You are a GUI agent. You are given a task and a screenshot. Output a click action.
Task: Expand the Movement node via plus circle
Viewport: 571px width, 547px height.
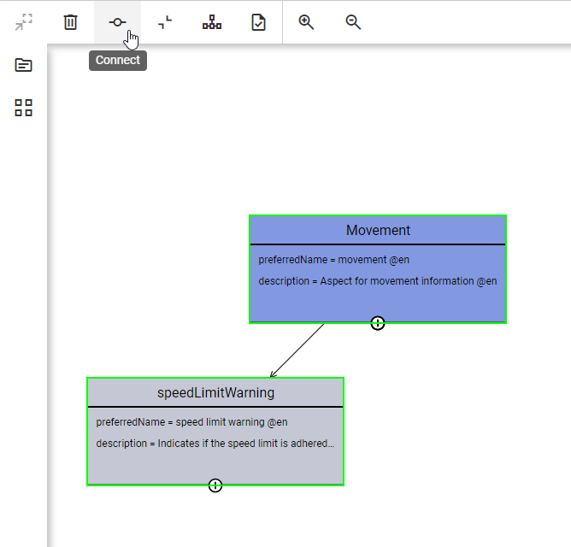coord(378,323)
